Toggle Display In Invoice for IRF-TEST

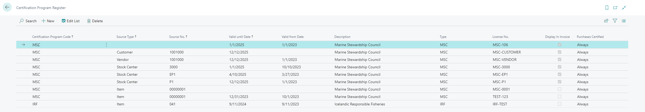559,104
